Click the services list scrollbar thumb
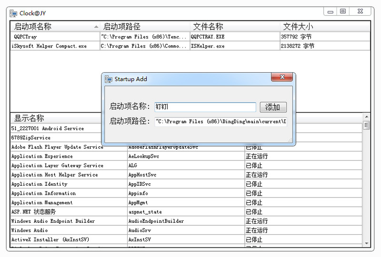 click(366, 125)
